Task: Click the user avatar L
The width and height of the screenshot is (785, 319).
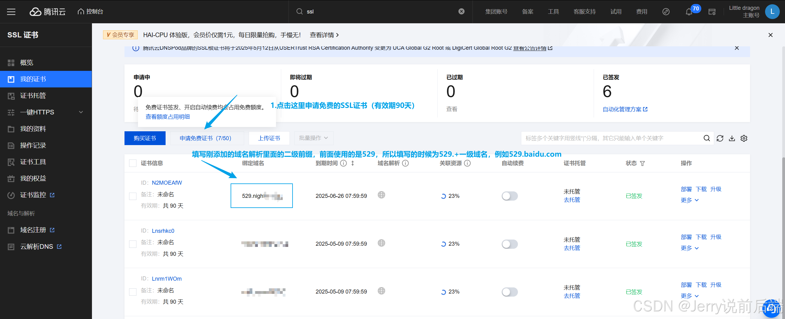Action: click(x=772, y=12)
